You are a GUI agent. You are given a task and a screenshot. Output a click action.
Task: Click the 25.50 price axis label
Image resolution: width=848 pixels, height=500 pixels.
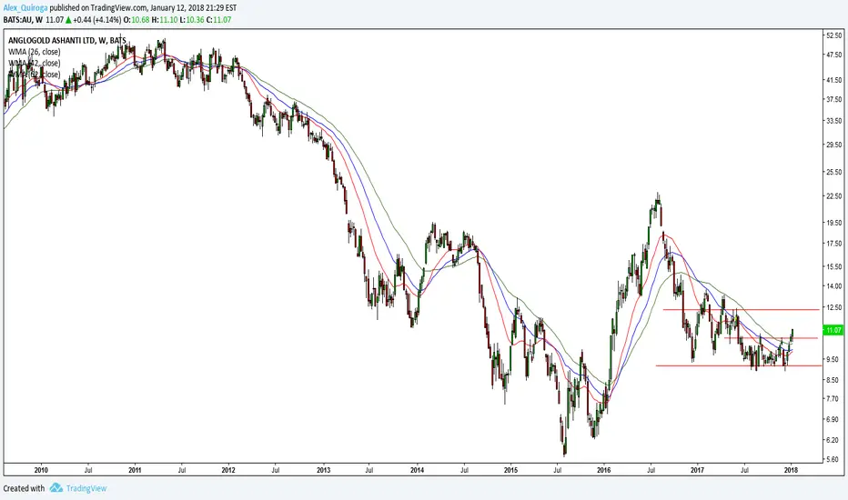coord(833,172)
